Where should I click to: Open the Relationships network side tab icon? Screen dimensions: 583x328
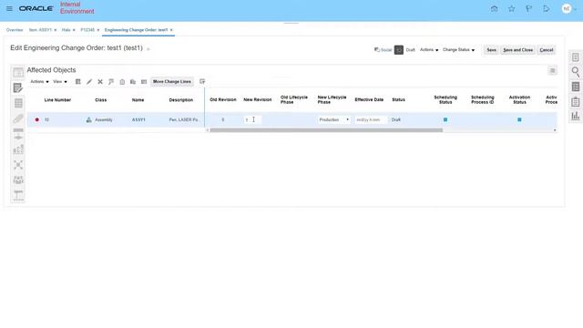click(18, 165)
